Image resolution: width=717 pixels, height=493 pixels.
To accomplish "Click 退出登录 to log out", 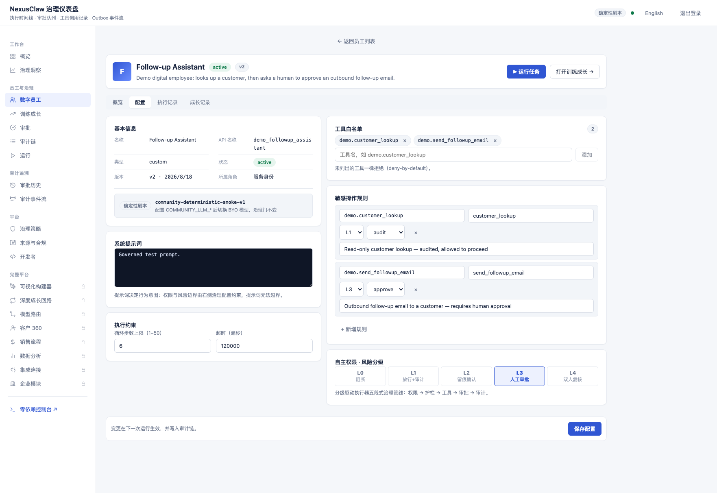I will [x=691, y=13].
